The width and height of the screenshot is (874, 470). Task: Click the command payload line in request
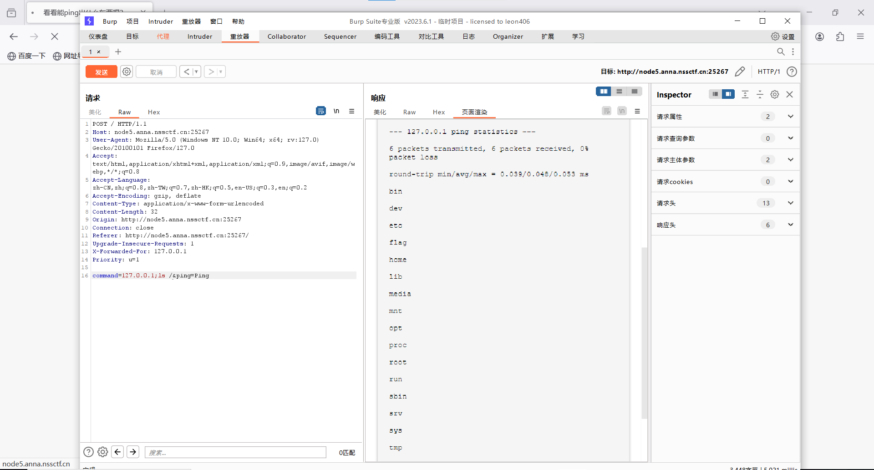(x=224, y=276)
